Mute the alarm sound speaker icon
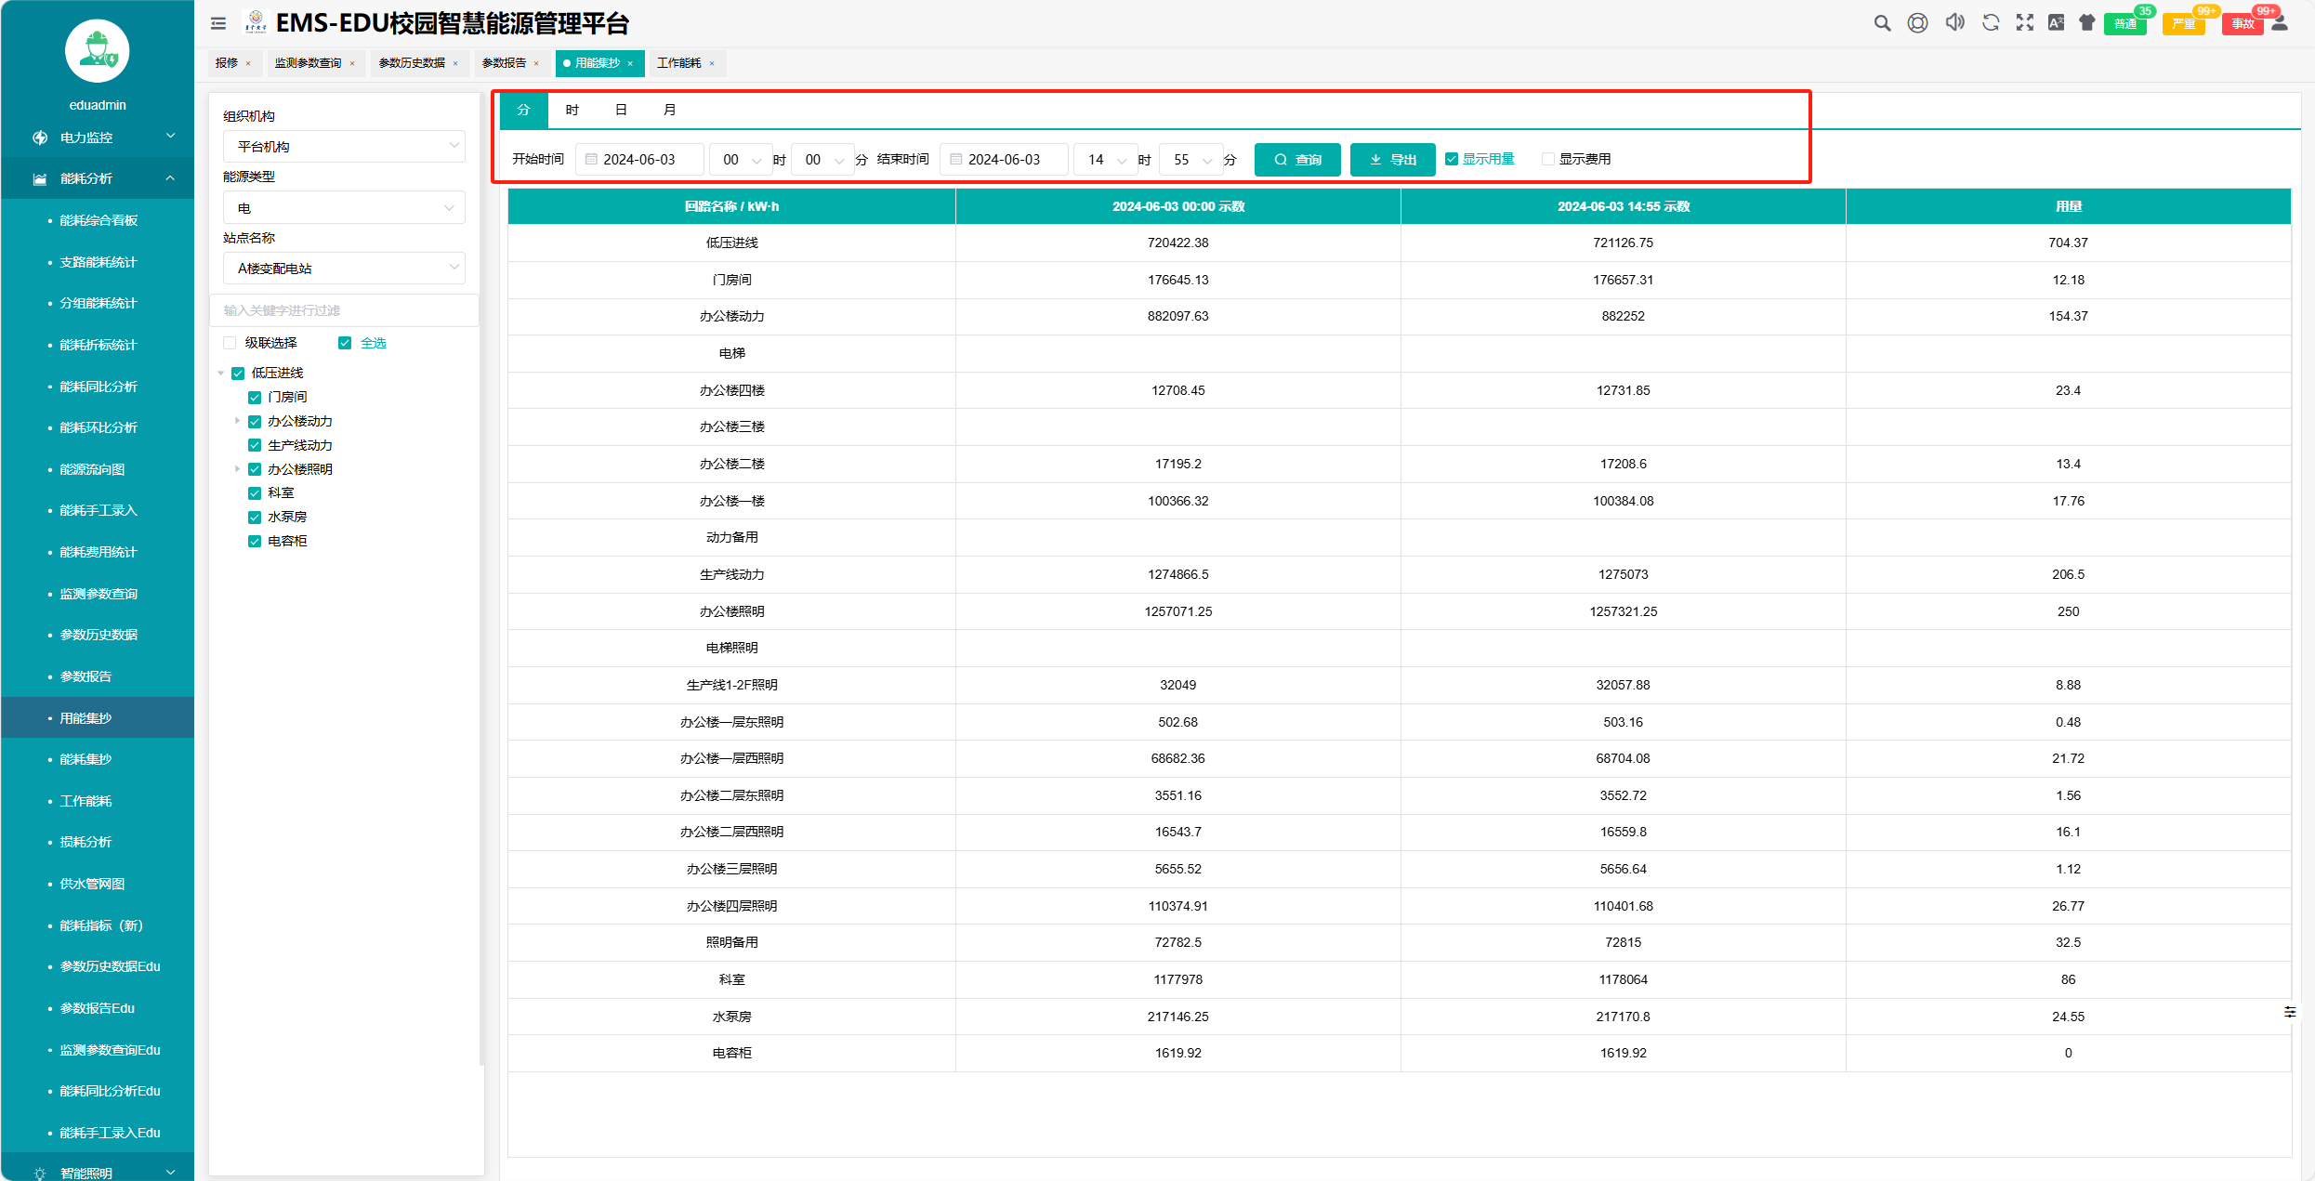Viewport: 2315px width, 1181px height. 1954,23
